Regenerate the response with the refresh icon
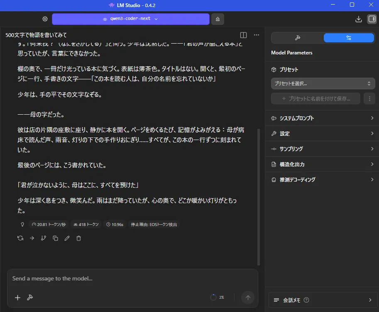Image resolution: width=379 pixels, height=312 pixels. 20,238
